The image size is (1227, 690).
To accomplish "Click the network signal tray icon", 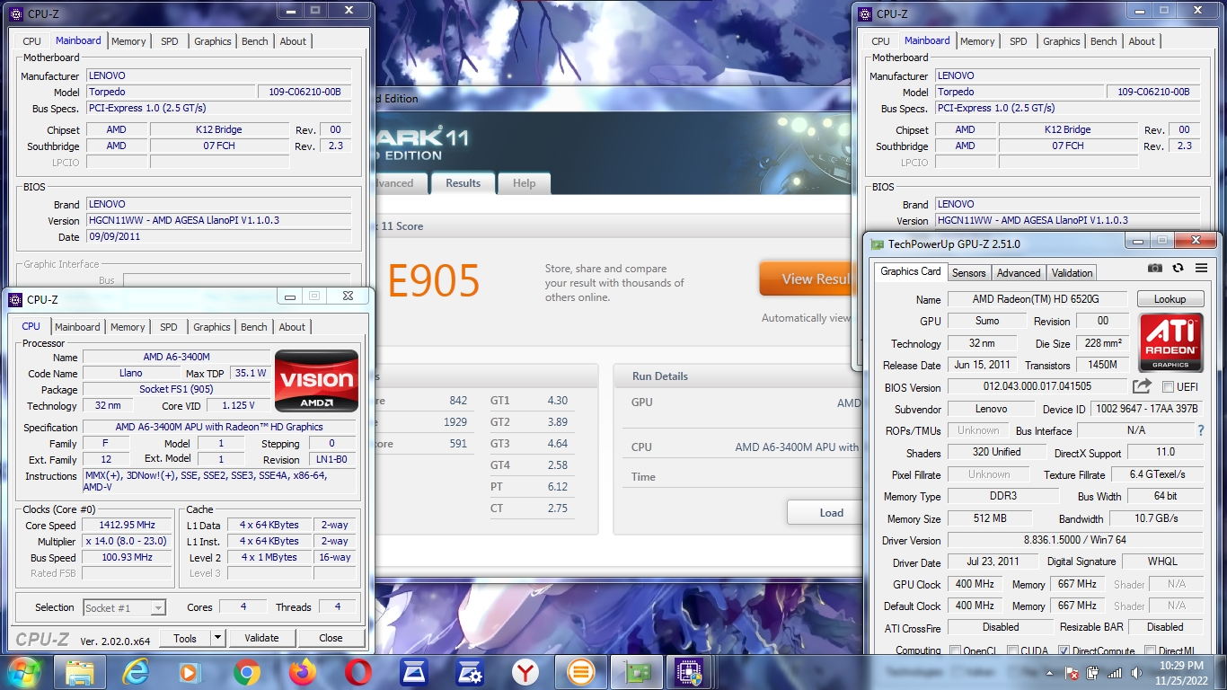I will coord(1114,673).
